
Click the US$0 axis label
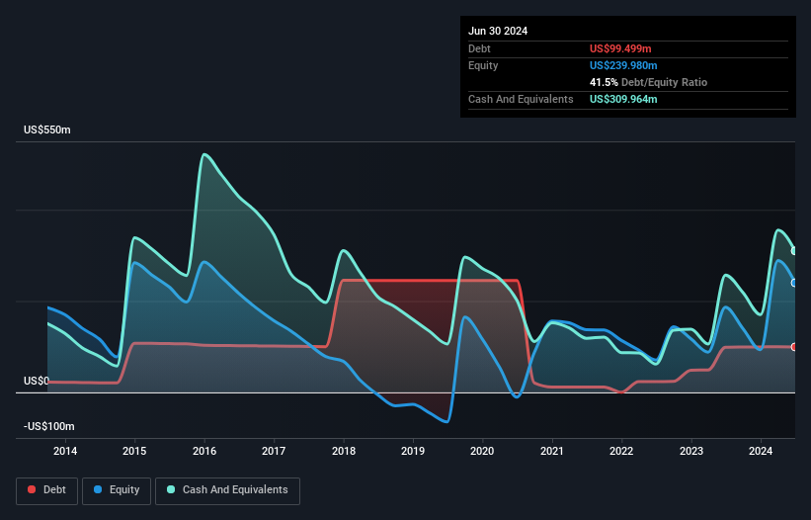pos(37,382)
